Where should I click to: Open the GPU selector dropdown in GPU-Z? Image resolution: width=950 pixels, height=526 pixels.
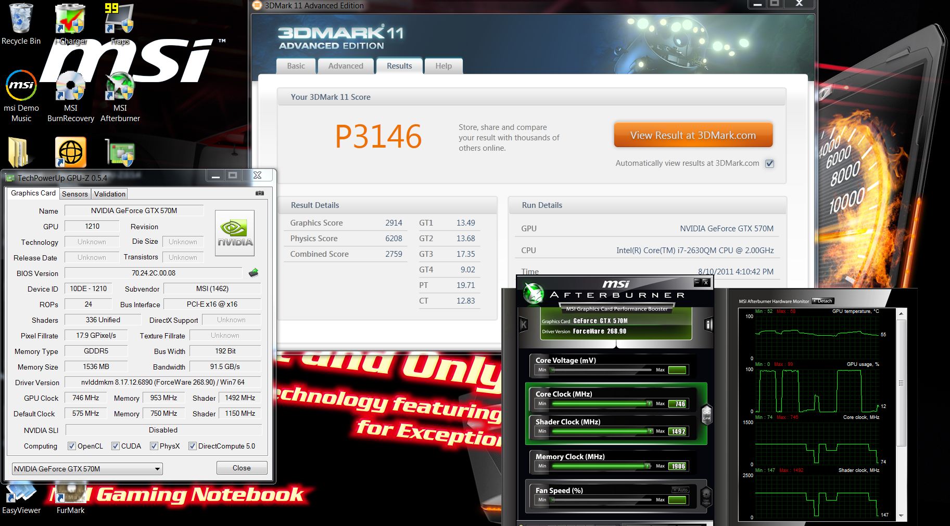pos(87,469)
